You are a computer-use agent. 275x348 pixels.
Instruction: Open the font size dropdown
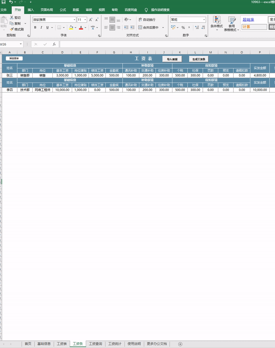click(85, 20)
